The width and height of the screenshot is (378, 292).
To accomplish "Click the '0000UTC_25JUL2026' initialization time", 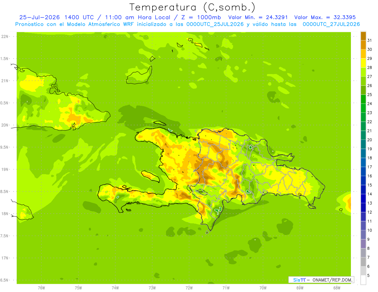I will [215, 24].
